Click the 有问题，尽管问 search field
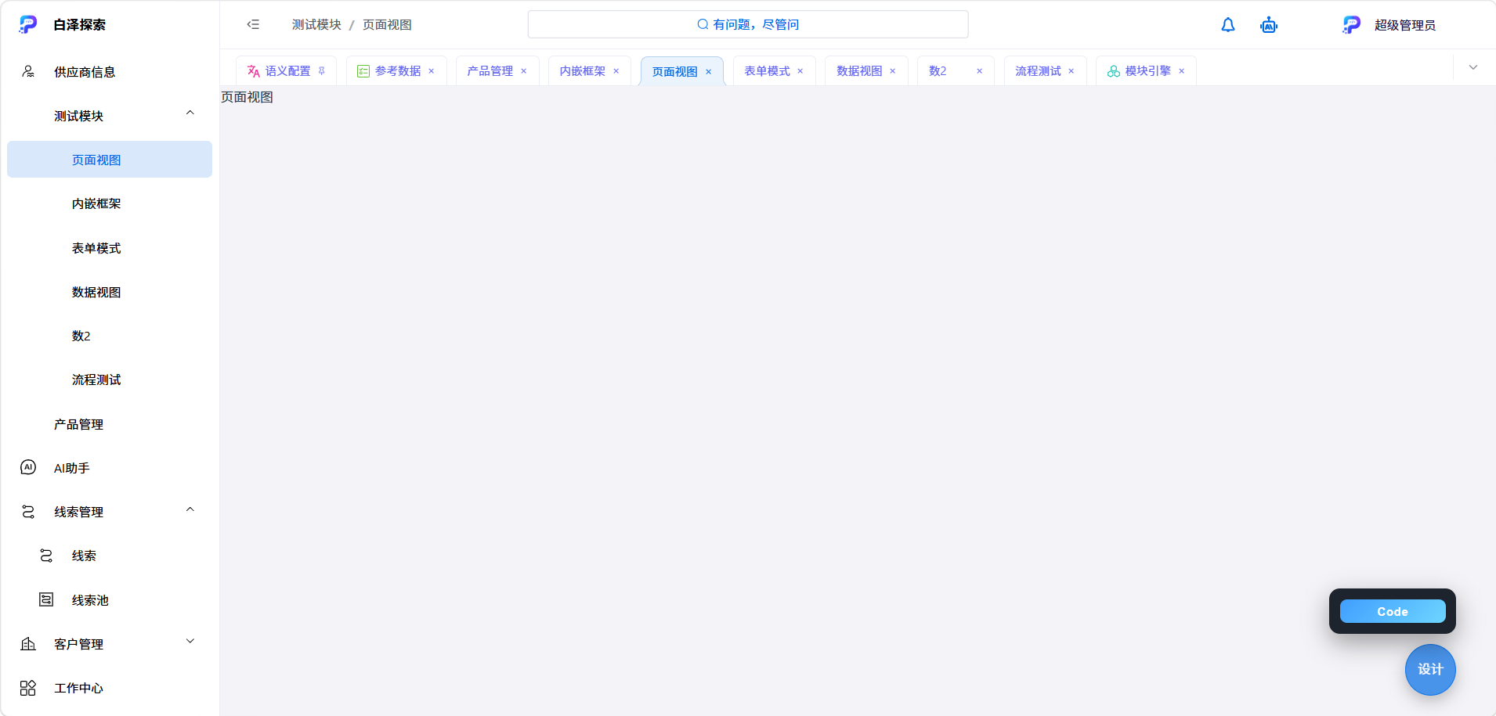This screenshot has height=716, width=1496. tap(748, 24)
